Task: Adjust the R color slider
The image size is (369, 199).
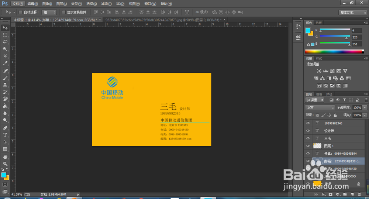Action: pyautogui.click(x=335, y=30)
